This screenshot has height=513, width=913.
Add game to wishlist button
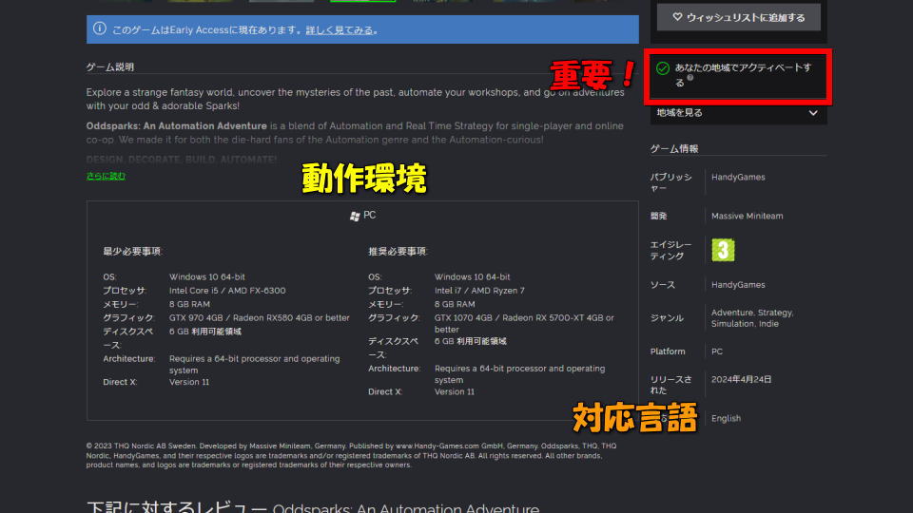tap(738, 17)
